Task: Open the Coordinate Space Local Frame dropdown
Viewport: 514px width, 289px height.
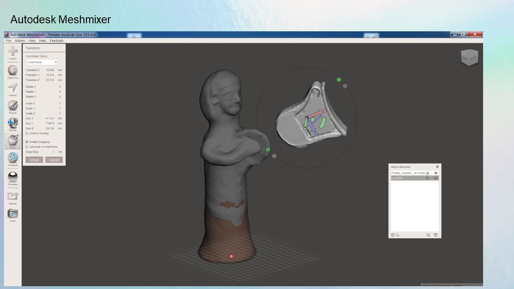Action: coord(42,62)
